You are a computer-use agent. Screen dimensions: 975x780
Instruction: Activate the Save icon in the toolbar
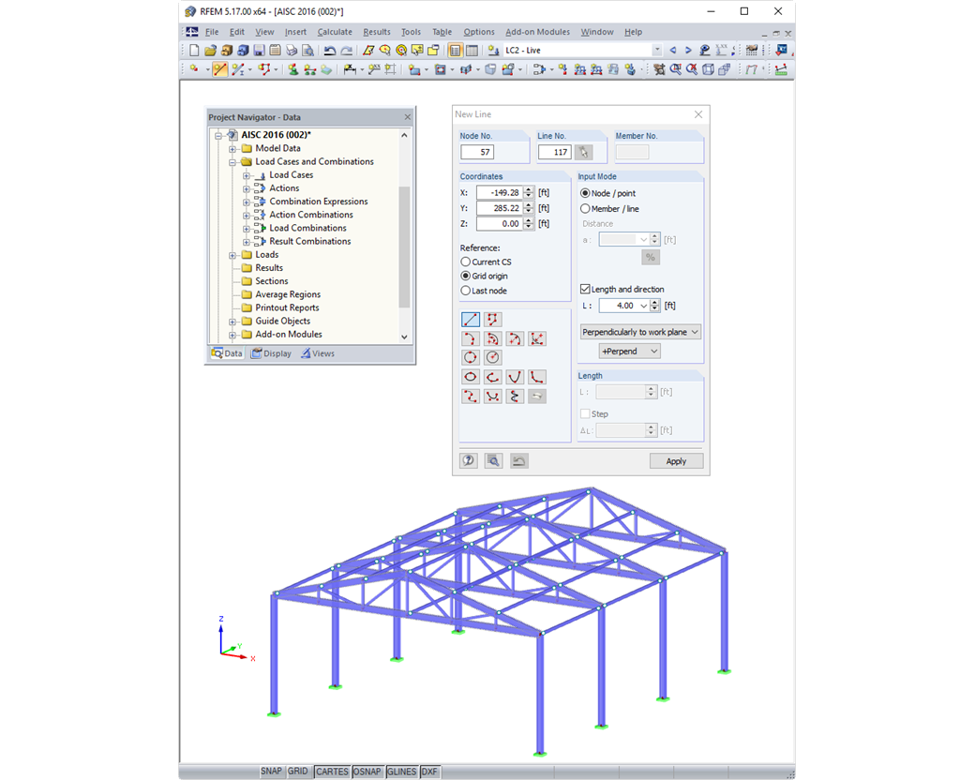click(x=258, y=50)
